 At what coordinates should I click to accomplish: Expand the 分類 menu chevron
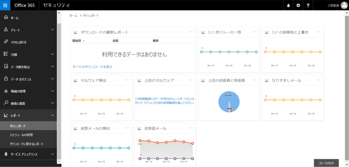point(52,54)
